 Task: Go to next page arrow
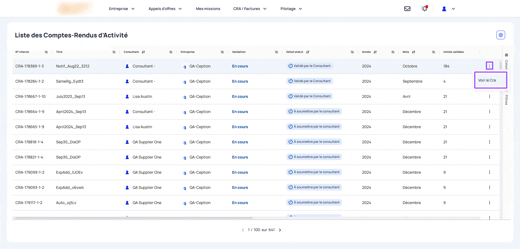280,230
